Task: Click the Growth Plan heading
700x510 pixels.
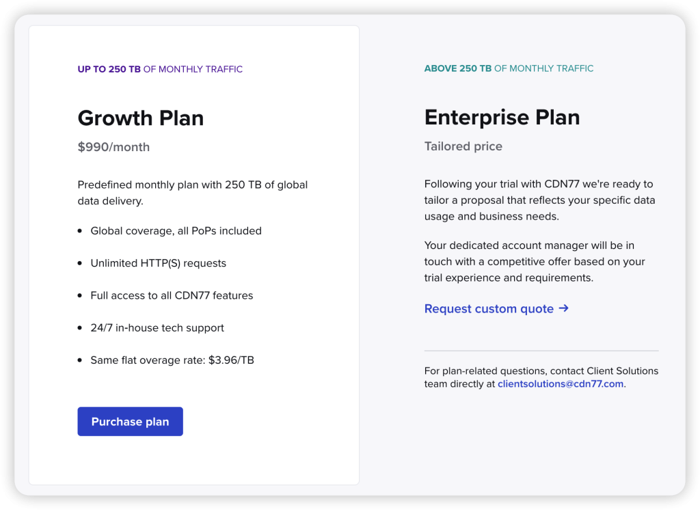Action: coord(141,118)
